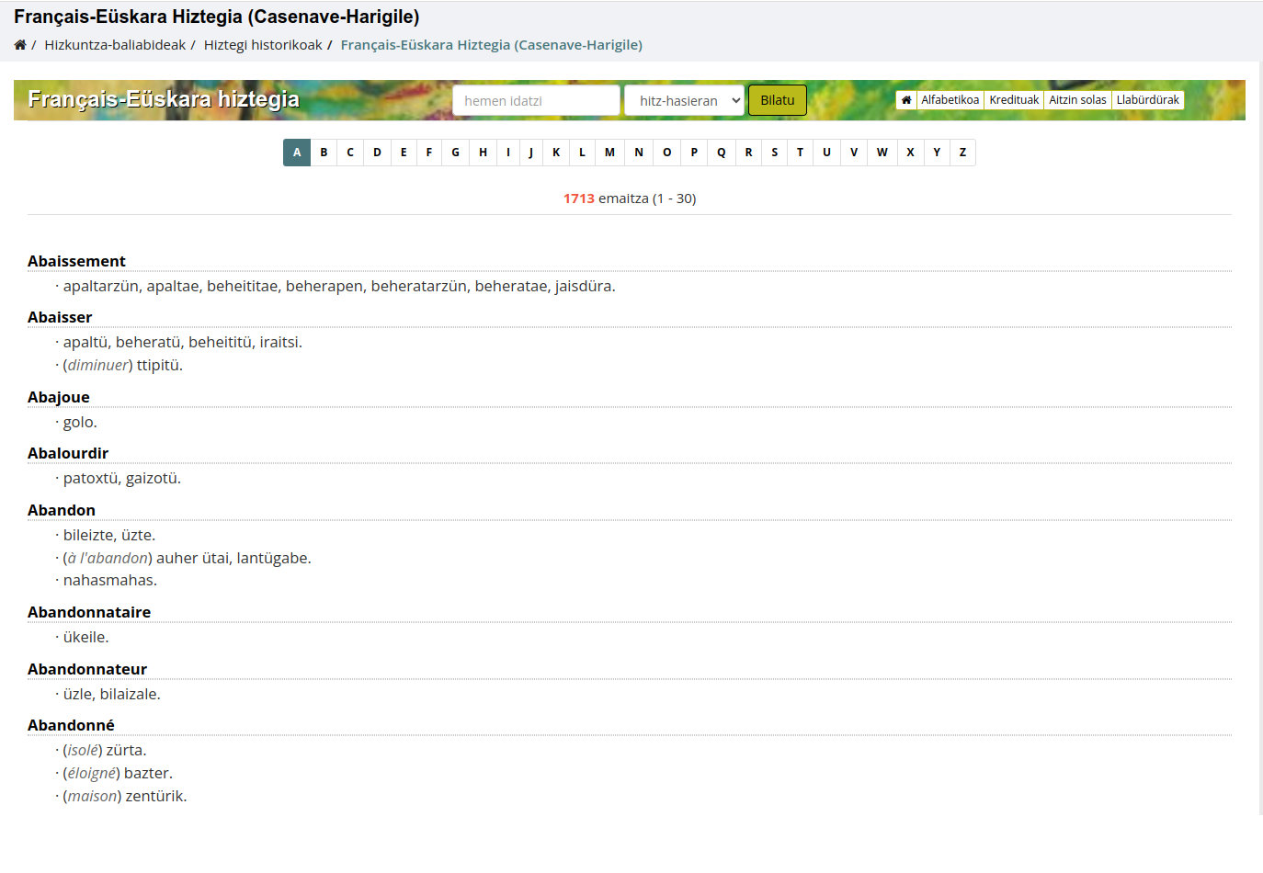Select letter A in the alphabet index
This screenshot has width=1263, height=873.
point(297,153)
